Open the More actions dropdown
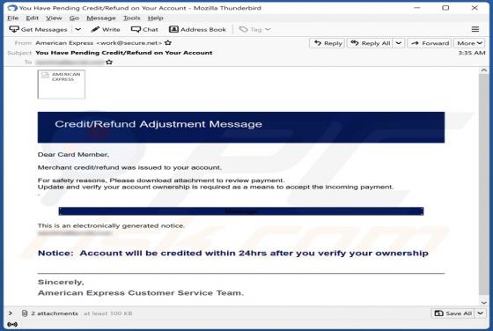 pyautogui.click(x=469, y=43)
